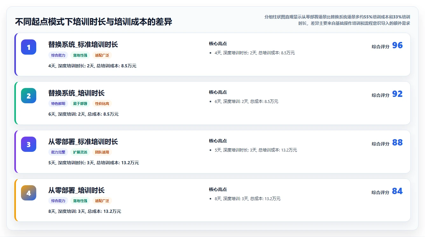425x237 pixels.
Task: Click 综合能力 tag in 从零部署_培训时长 card
Action: [58, 201]
